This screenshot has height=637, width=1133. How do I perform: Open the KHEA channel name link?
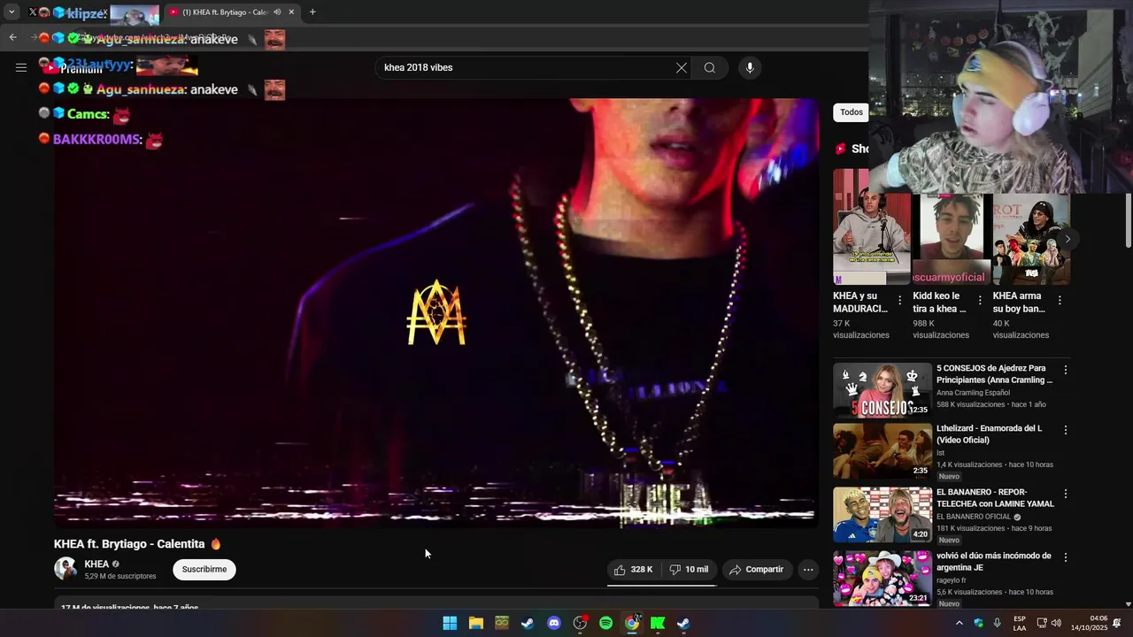click(x=96, y=564)
